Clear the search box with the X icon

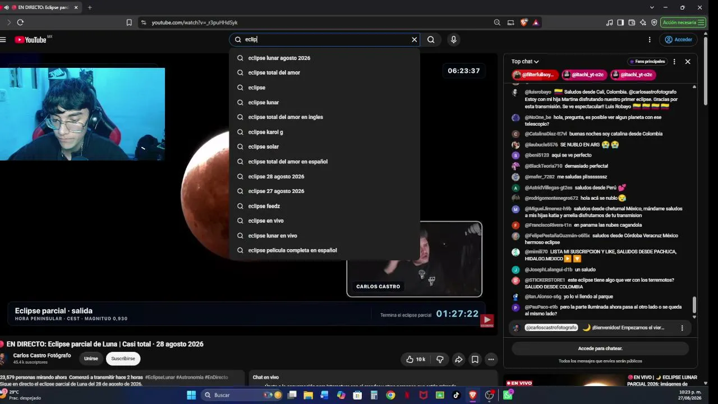(x=415, y=40)
